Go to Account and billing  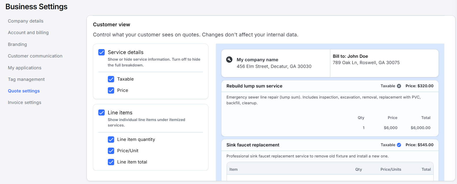pos(28,33)
